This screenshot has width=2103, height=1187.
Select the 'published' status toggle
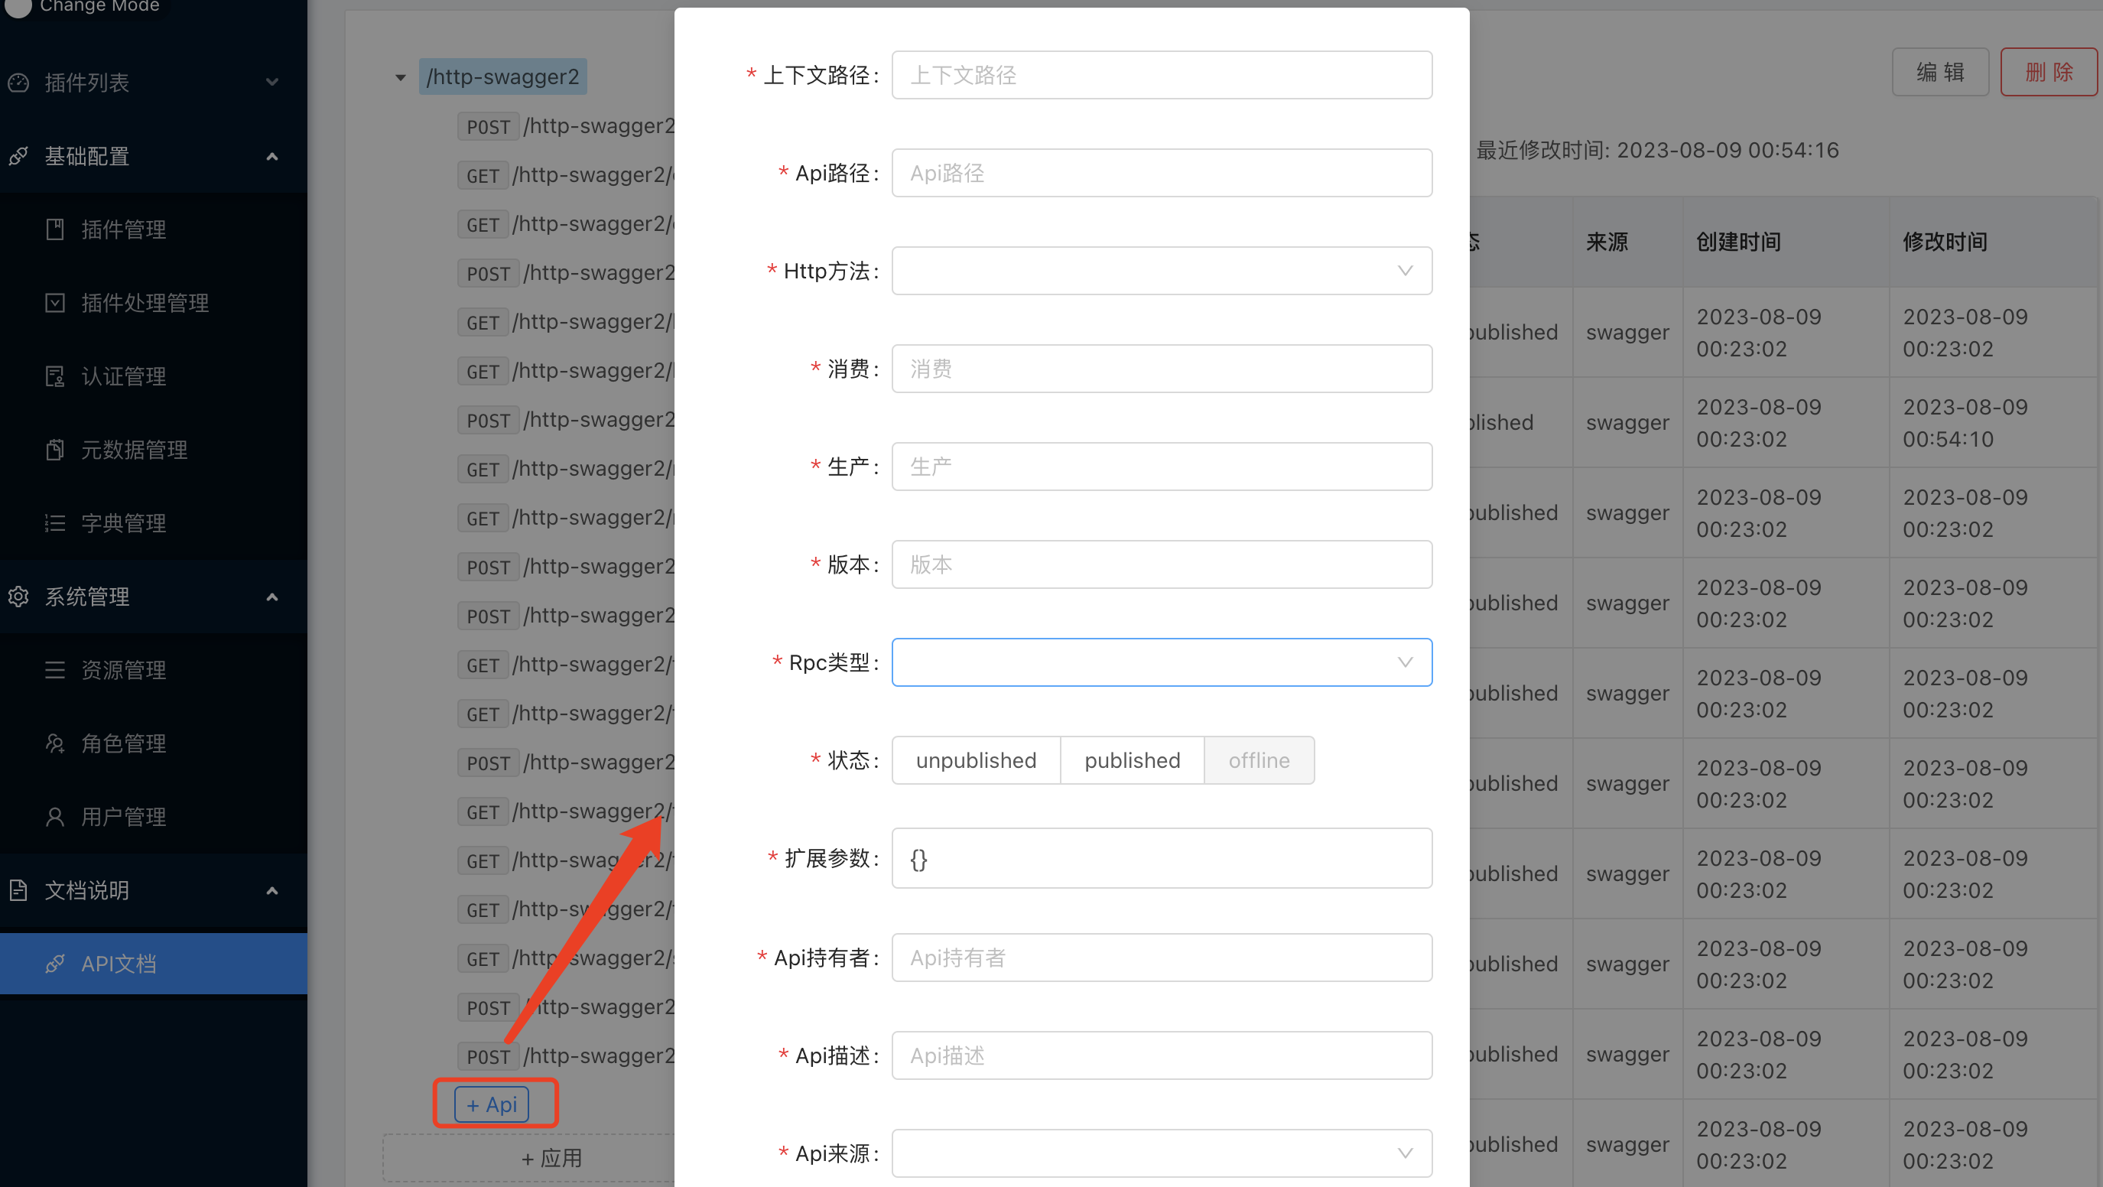click(x=1133, y=761)
